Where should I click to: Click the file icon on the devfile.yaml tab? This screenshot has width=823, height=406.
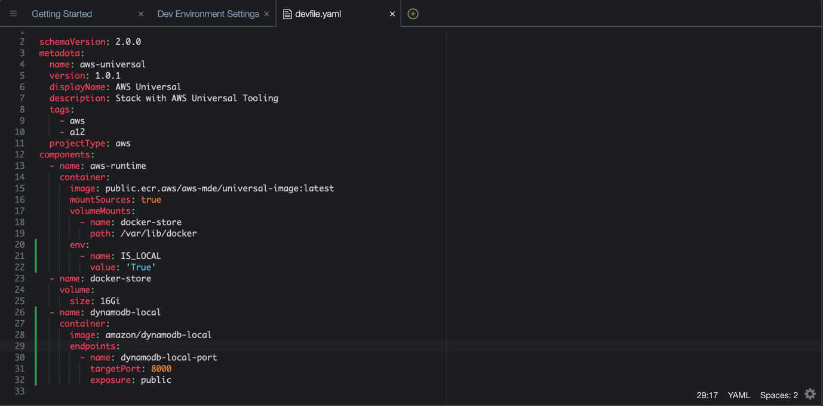[288, 13]
